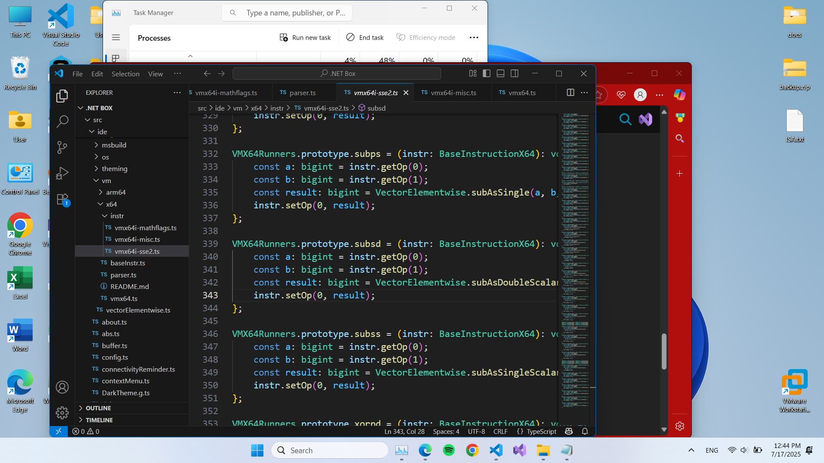Click the Task Manager search box

[x=287, y=13]
